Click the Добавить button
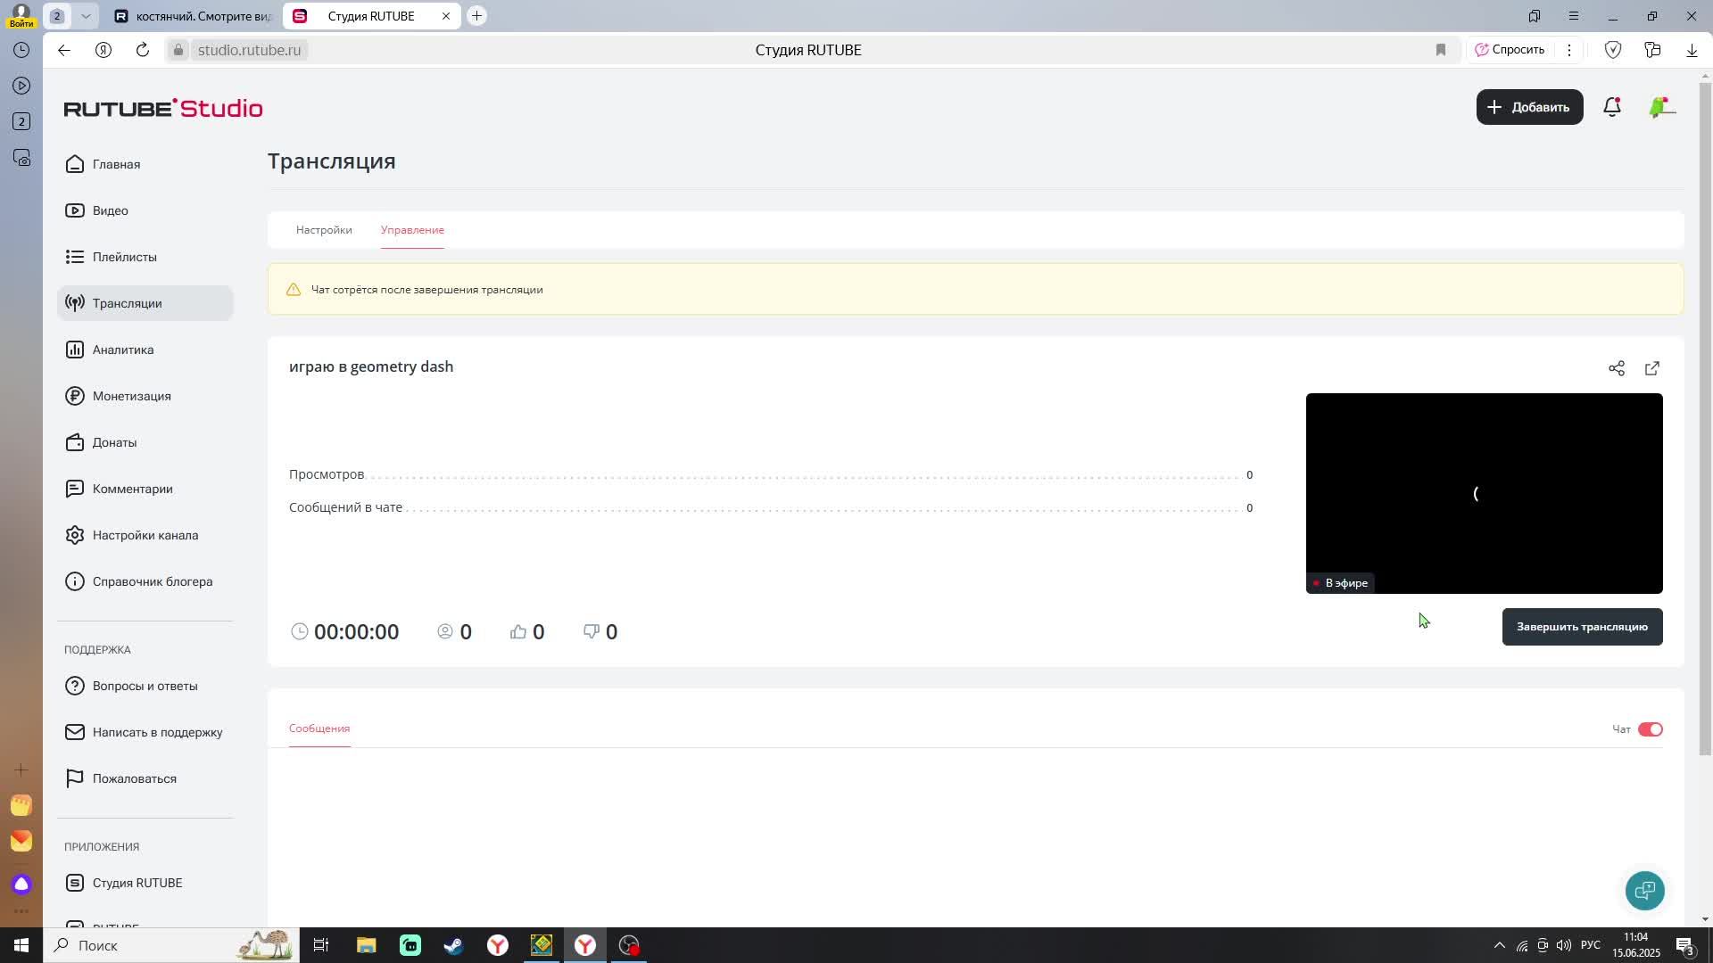 coord(1529,107)
